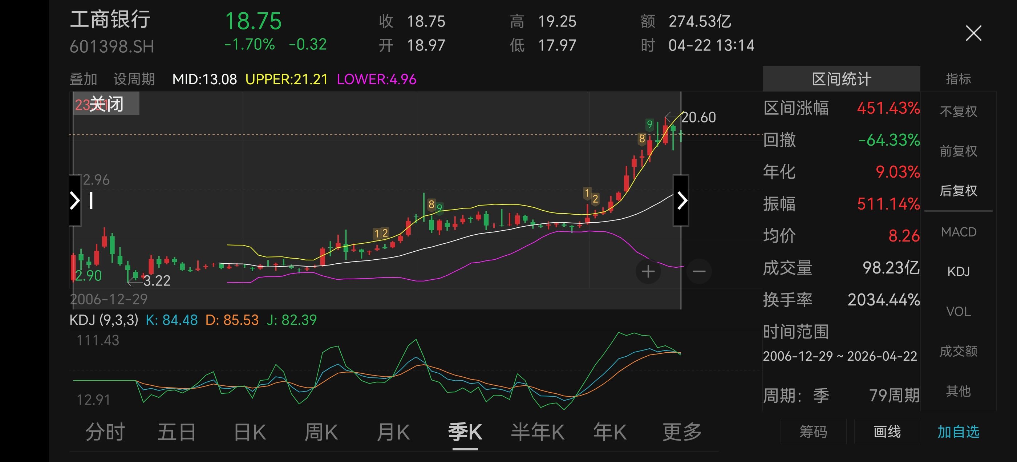Add stock via 加自选

(x=958, y=431)
